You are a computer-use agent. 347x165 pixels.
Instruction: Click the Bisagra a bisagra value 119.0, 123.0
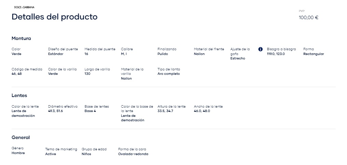coord(276,54)
